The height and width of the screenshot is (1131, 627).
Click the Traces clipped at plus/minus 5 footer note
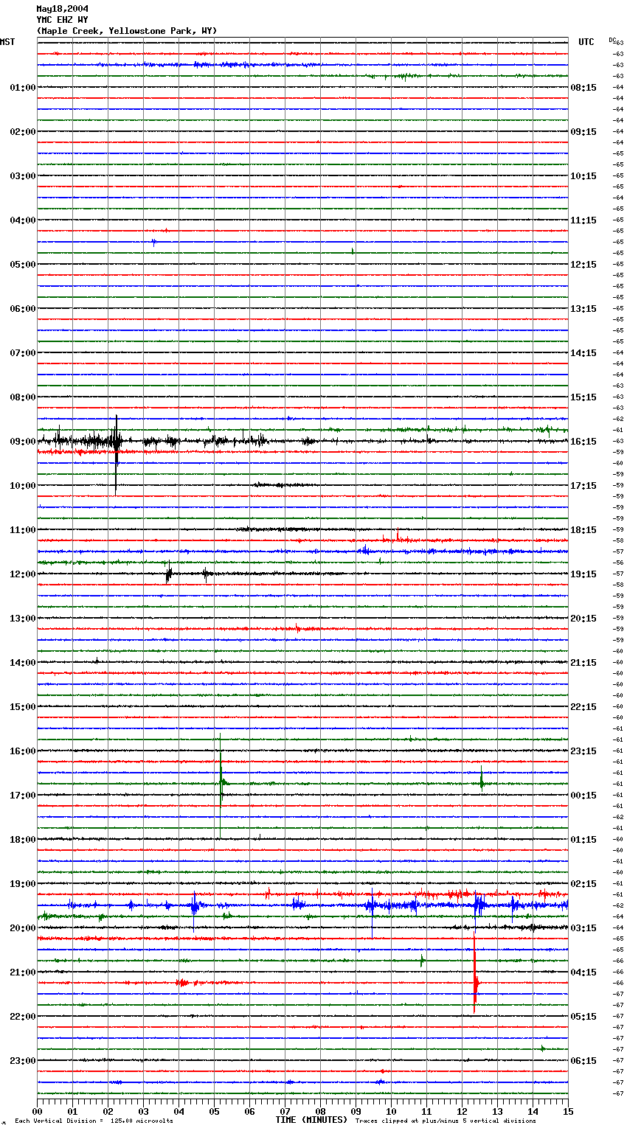click(446, 1121)
